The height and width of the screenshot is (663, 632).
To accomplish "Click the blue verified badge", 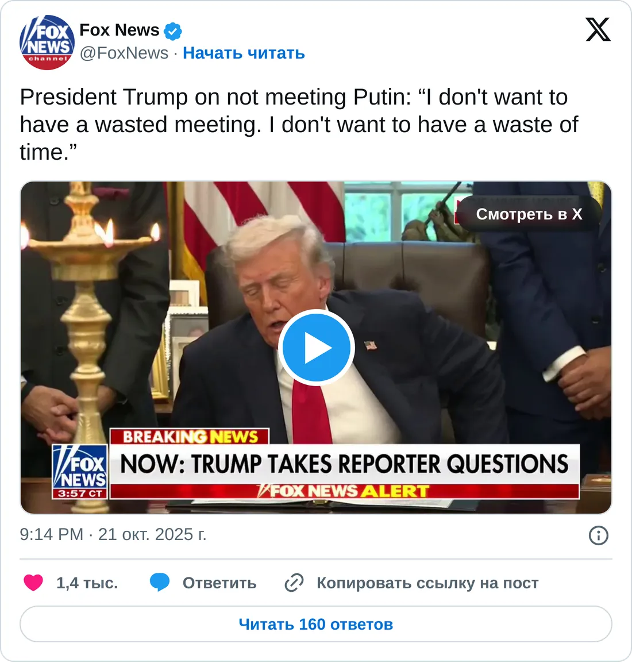I will click(173, 31).
